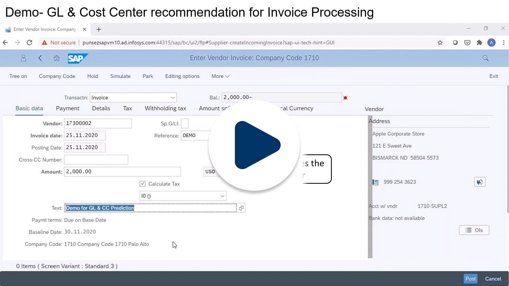Switch to the Basic data tab
The height and width of the screenshot is (286, 509).
pos(29,108)
